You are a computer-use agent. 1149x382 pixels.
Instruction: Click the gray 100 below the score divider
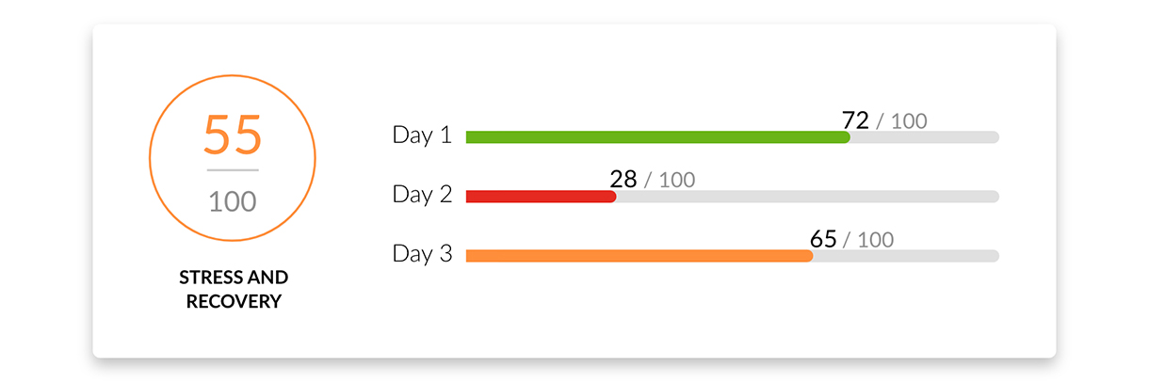[233, 200]
